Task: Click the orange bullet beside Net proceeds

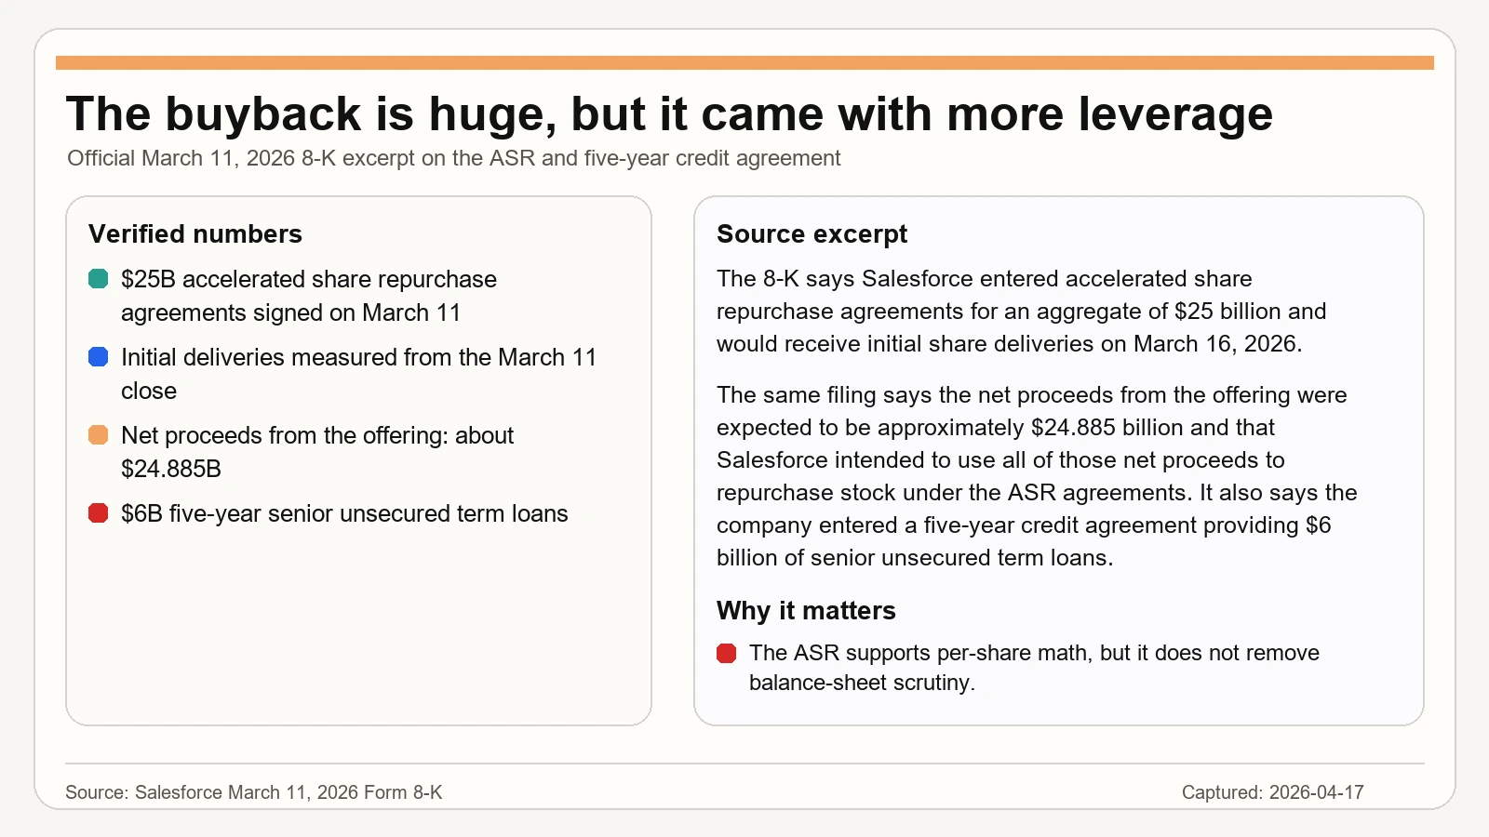Action: click(x=98, y=435)
